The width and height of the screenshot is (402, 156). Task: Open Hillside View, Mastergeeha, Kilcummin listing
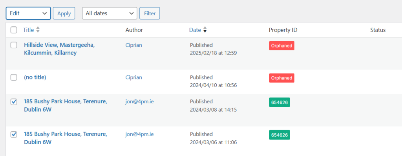coord(60,49)
